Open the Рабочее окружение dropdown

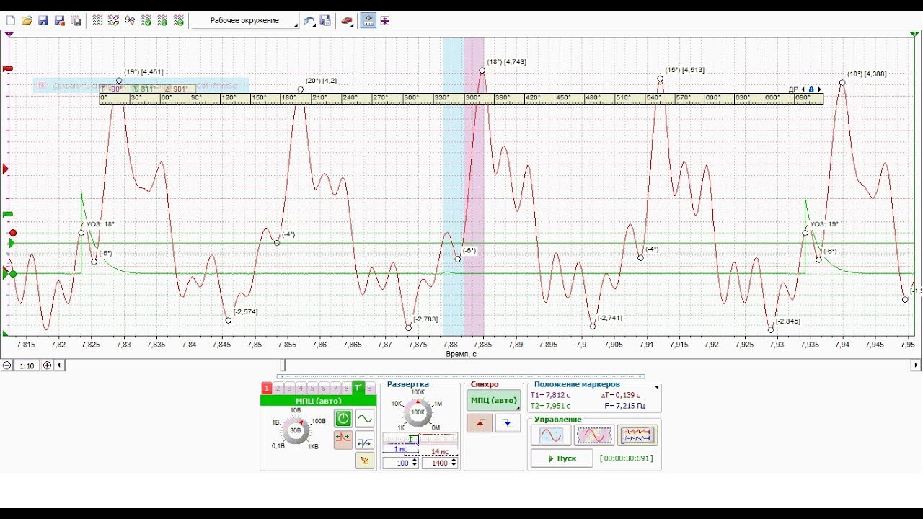coord(245,21)
